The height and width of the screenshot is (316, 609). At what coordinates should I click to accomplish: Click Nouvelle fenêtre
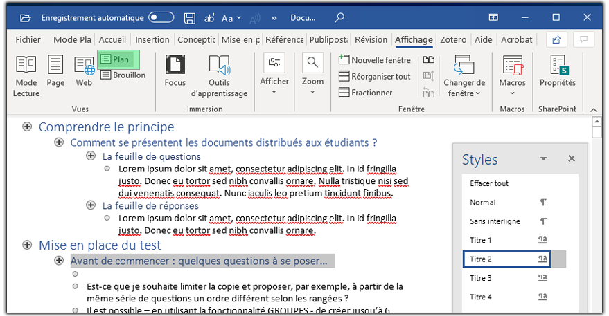point(374,60)
